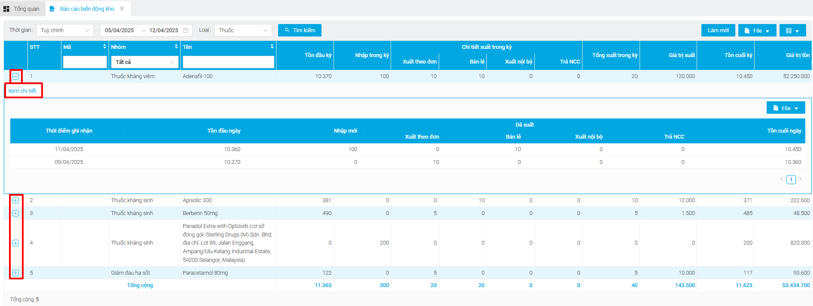The width and height of the screenshot is (813, 306).
Task: Click the search magnifier icon in Tìm kiếm
Action: pos(287,30)
